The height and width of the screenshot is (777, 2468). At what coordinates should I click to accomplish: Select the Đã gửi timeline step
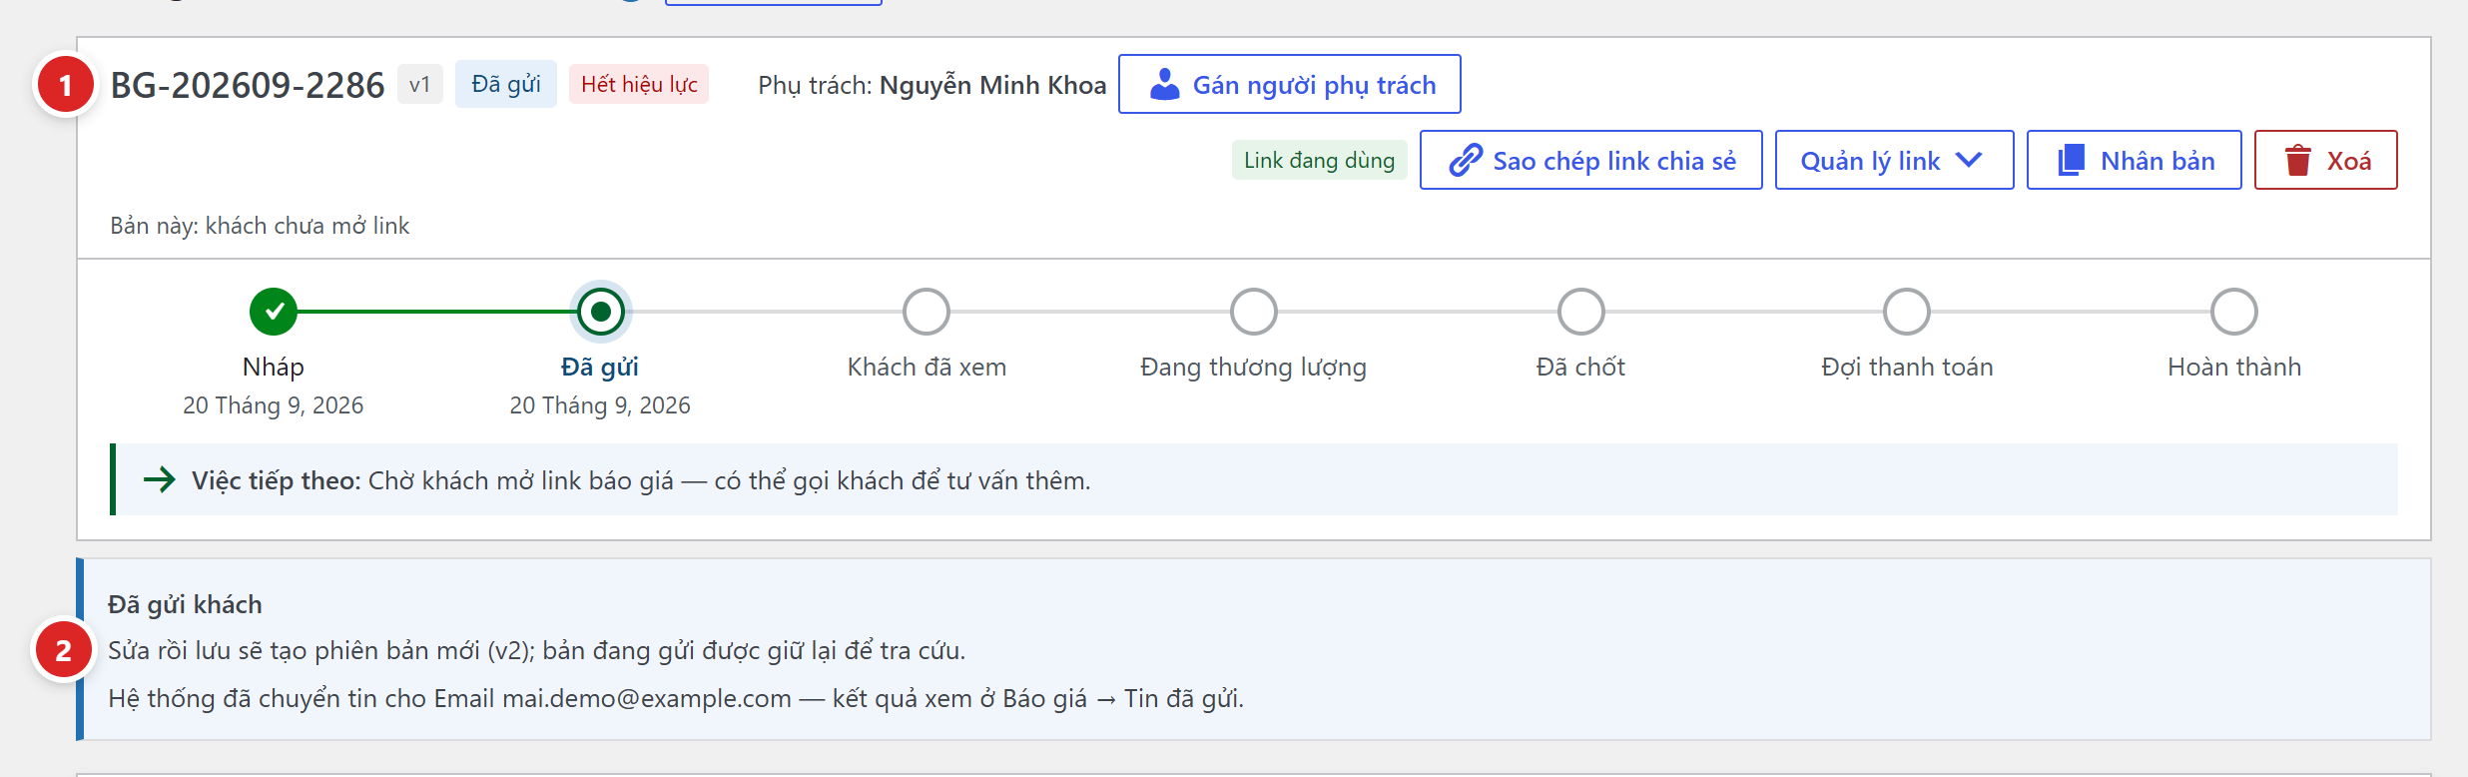pyautogui.click(x=600, y=312)
